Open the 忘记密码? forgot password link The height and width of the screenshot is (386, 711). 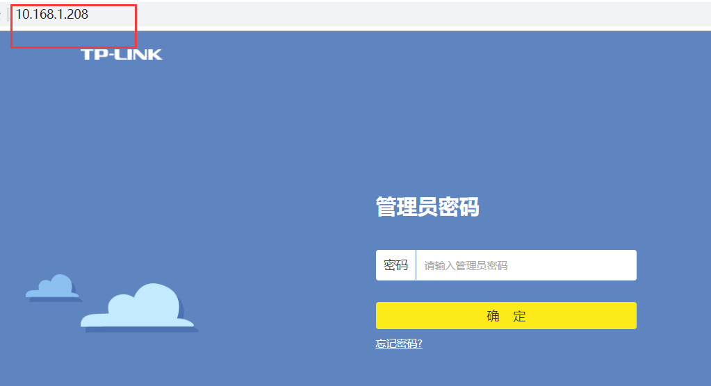399,344
